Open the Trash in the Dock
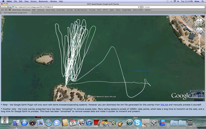The image size is (206, 129). [190, 123]
